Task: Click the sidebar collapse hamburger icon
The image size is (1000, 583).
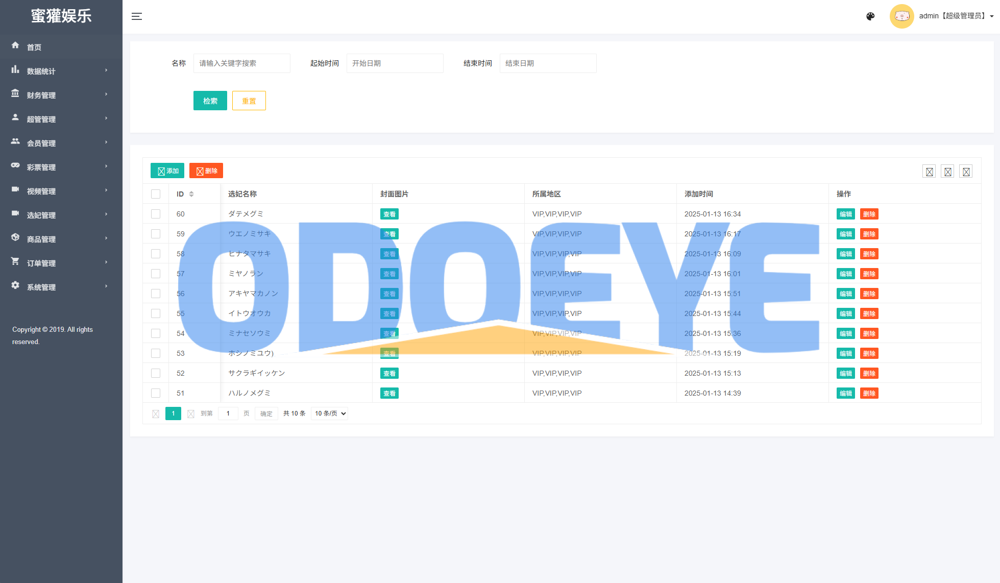Action: tap(137, 16)
